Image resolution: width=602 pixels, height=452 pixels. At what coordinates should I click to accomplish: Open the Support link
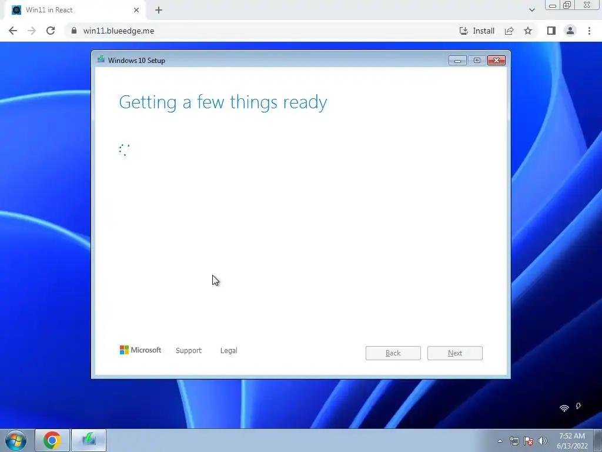(189, 351)
